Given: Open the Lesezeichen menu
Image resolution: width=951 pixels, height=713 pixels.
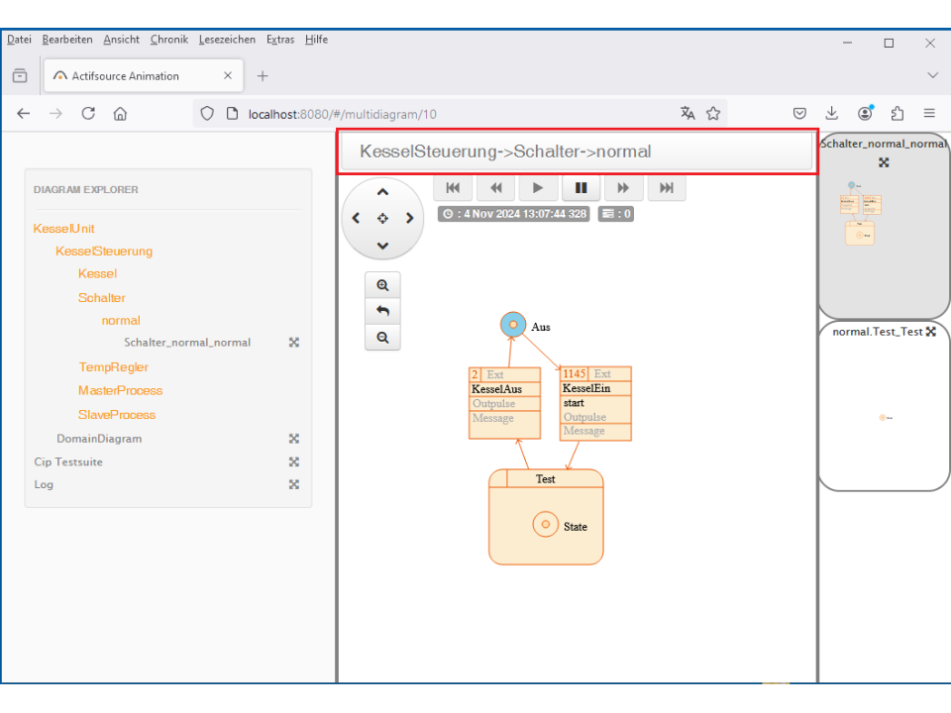Looking at the screenshot, I should (227, 40).
